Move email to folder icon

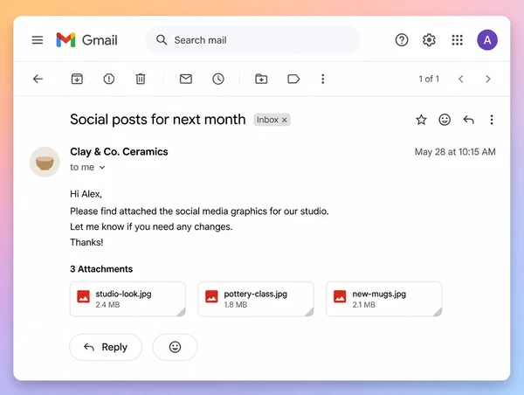point(261,79)
